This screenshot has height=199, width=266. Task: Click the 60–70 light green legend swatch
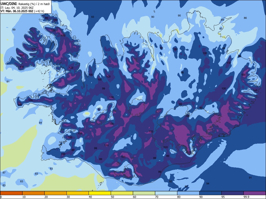144,193
